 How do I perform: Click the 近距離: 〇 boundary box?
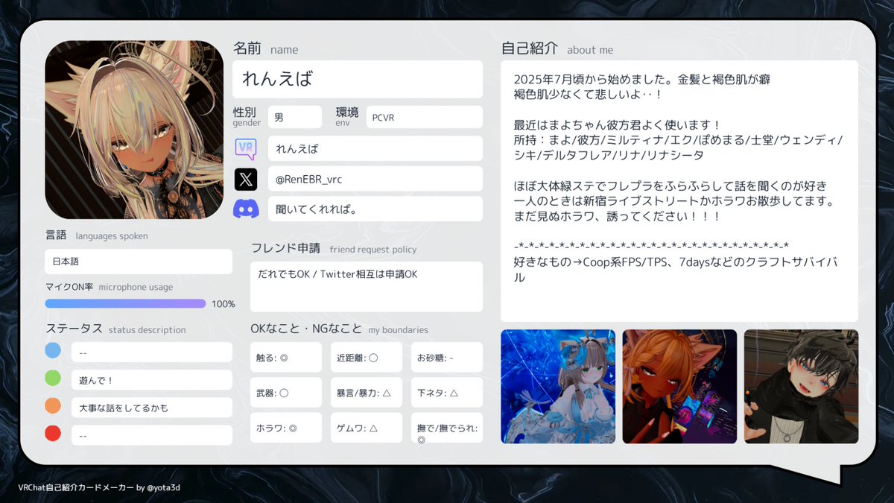[x=367, y=357]
